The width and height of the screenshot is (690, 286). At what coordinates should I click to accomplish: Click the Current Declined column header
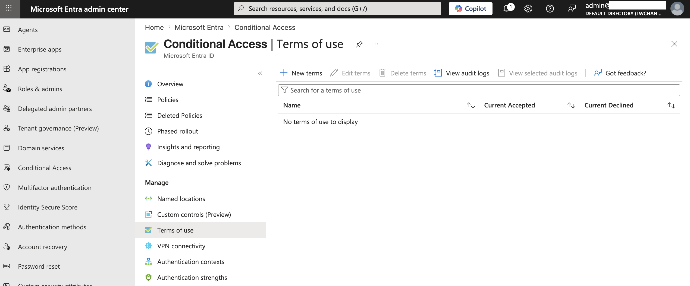point(609,105)
